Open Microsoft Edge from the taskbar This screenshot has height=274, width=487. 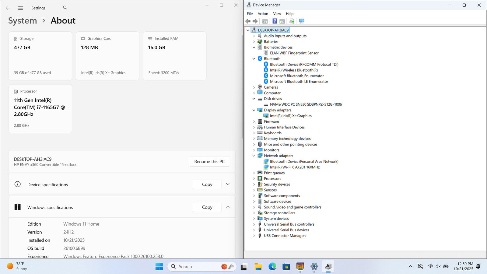tap(272, 267)
